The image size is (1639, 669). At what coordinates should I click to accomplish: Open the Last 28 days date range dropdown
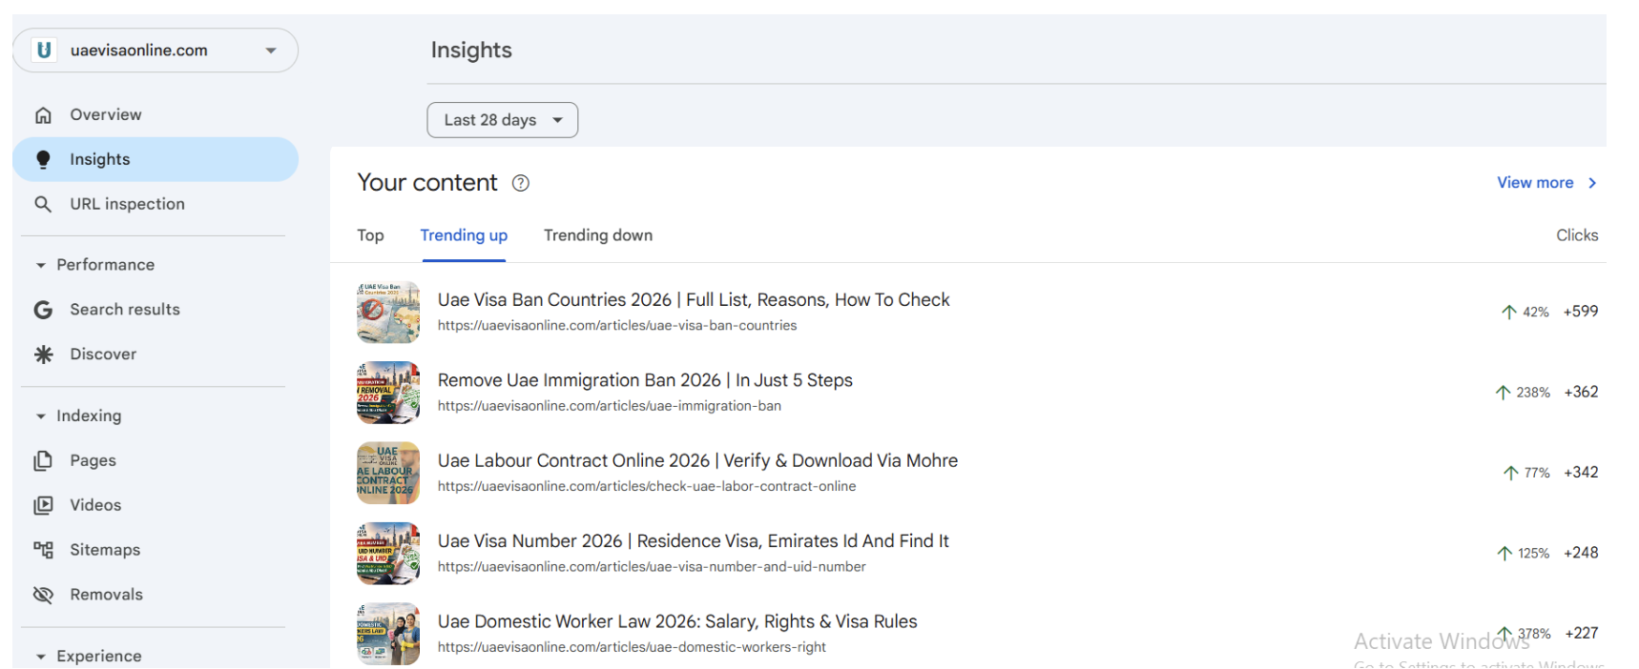pos(503,120)
